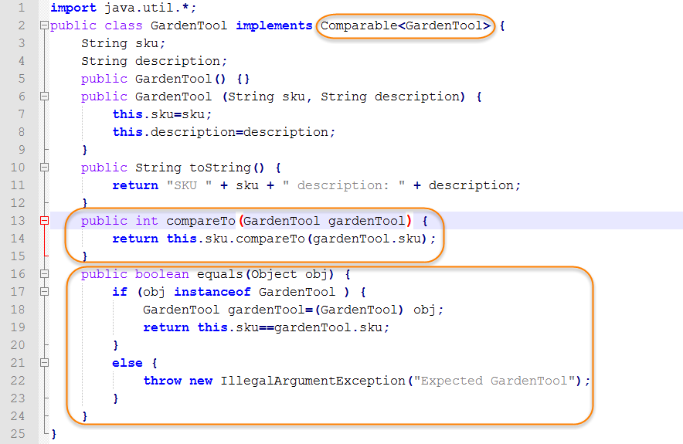Click 'IllegalArgumentException' on line 22
The image size is (683, 444).
(x=313, y=381)
